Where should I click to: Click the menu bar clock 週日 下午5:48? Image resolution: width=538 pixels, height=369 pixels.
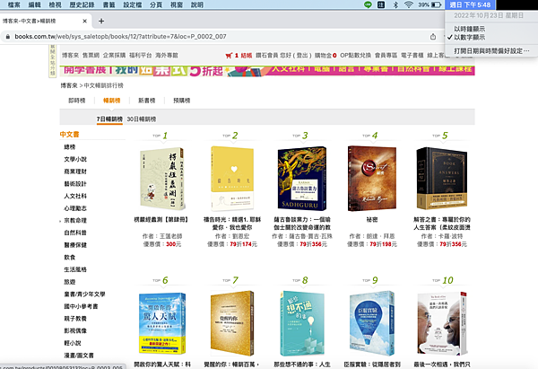coord(470,4)
